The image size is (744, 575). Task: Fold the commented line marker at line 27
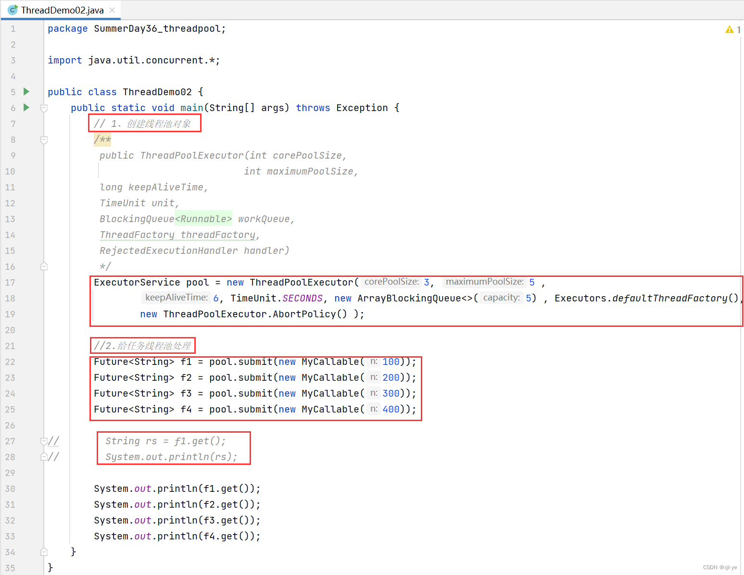click(44, 441)
